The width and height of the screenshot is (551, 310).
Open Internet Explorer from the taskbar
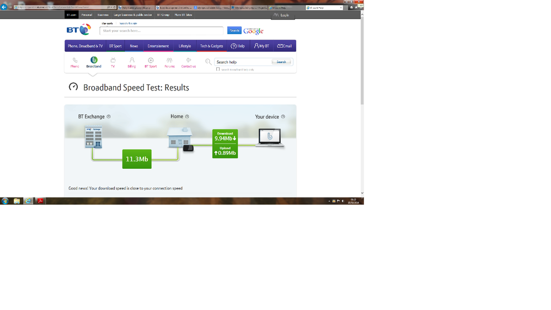(x=28, y=201)
